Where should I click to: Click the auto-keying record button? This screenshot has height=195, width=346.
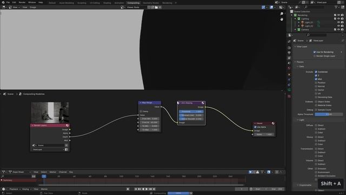[128, 189]
